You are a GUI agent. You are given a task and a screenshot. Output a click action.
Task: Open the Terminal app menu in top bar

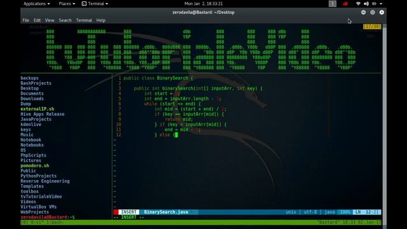[95, 4]
